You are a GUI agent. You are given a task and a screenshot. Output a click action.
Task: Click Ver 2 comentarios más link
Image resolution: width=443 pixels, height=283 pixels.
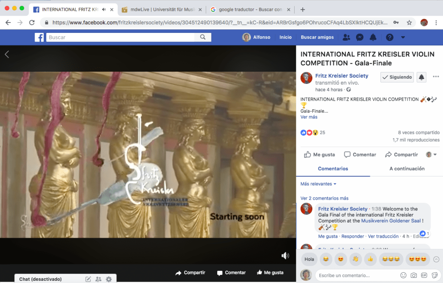pos(324,198)
